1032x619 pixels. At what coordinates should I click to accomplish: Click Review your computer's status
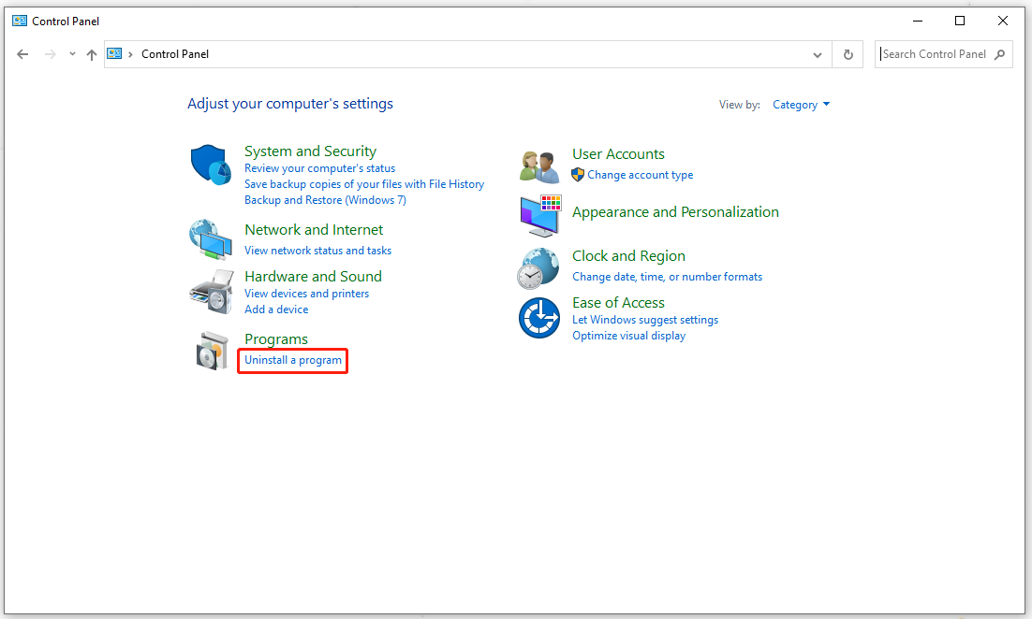(320, 168)
